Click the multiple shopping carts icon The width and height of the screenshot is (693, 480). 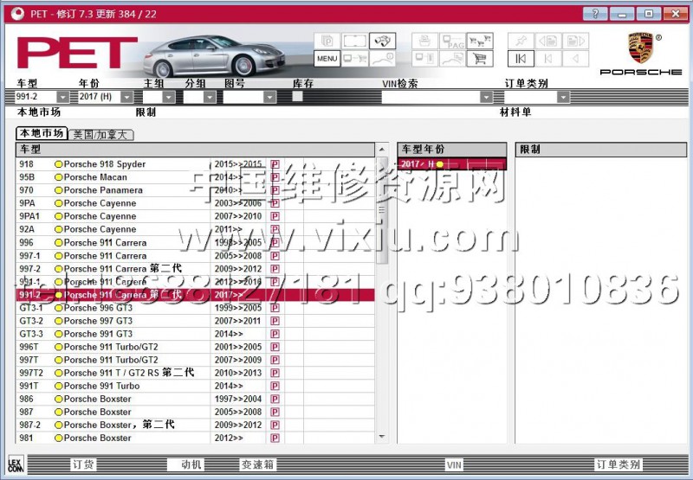tap(480, 41)
